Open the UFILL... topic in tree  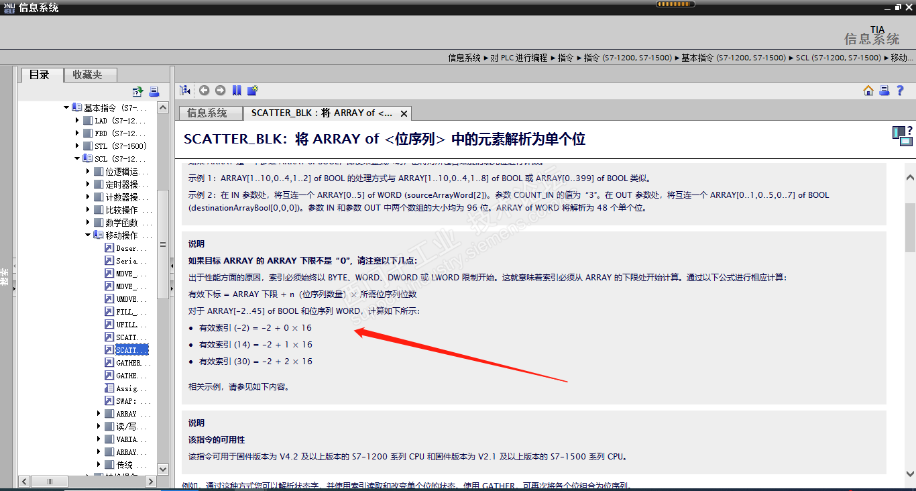(126, 325)
